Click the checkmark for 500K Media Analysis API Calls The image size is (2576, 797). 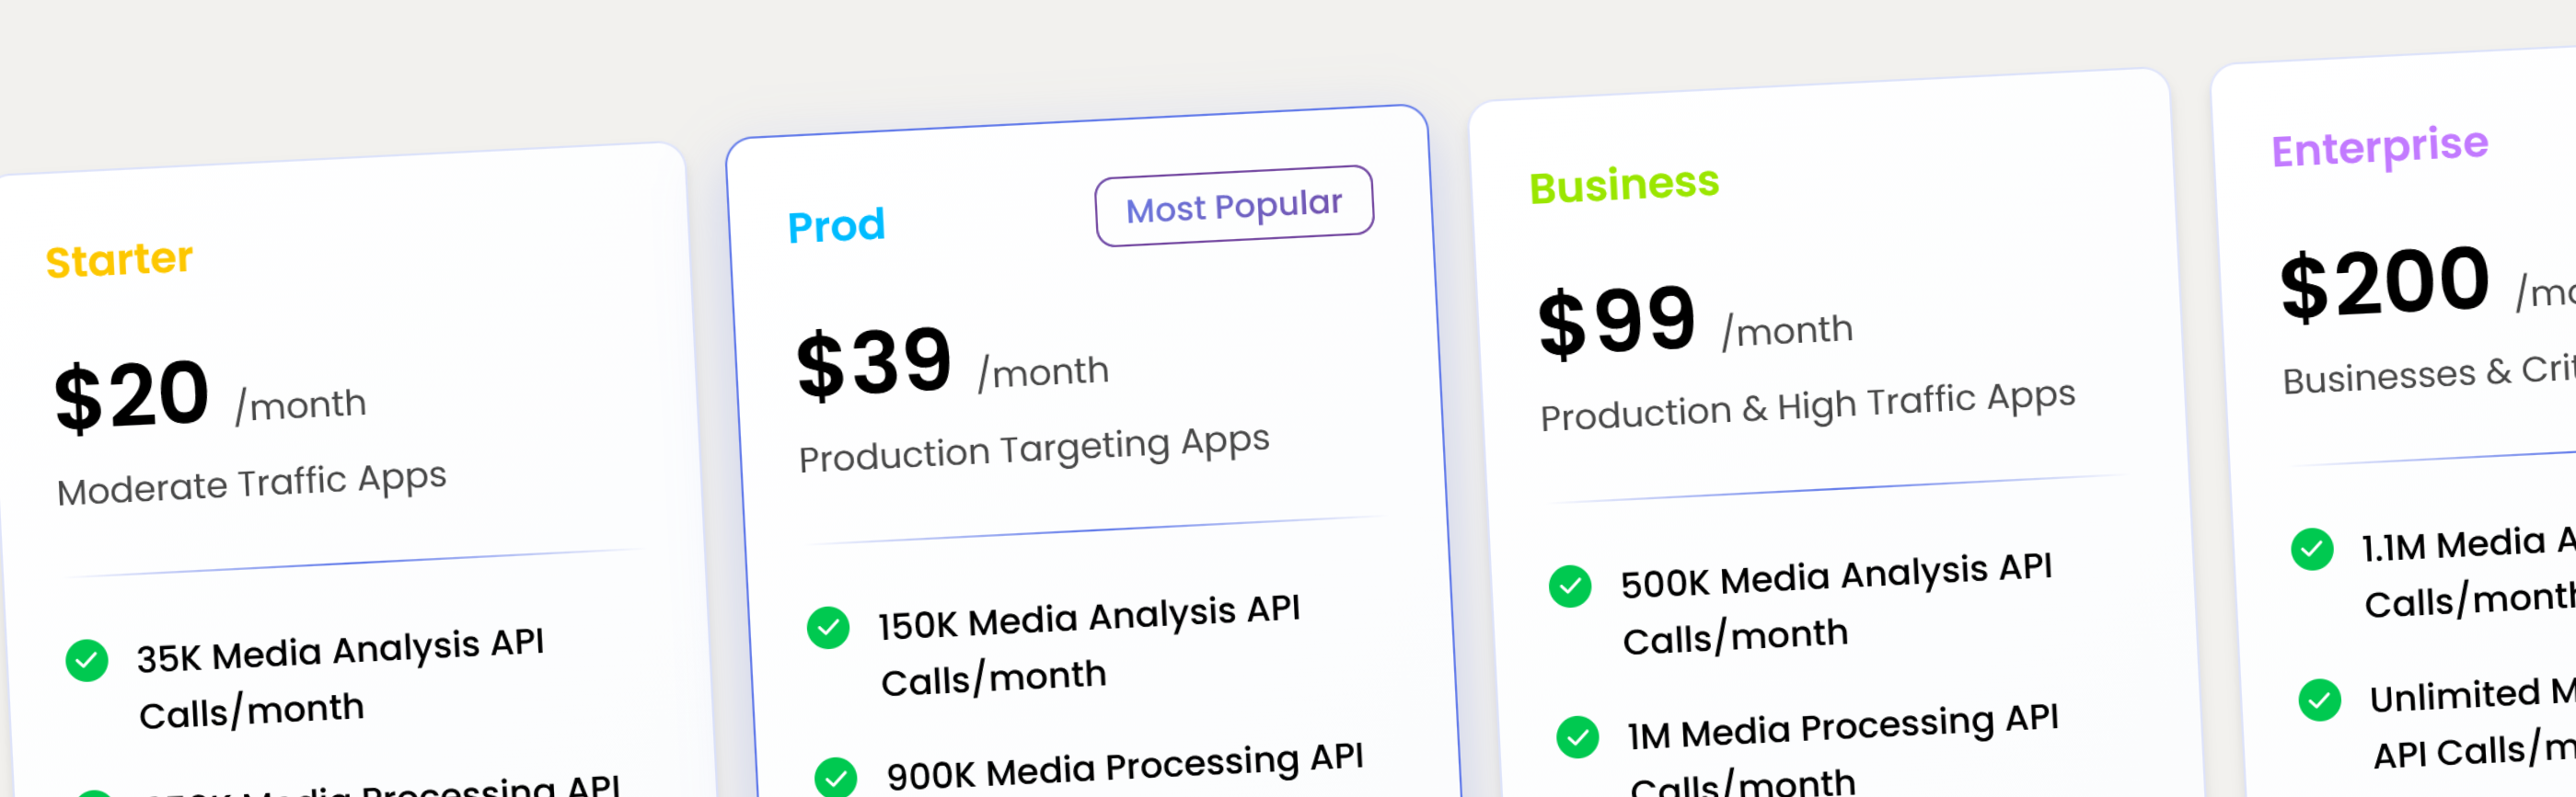click(x=1570, y=588)
